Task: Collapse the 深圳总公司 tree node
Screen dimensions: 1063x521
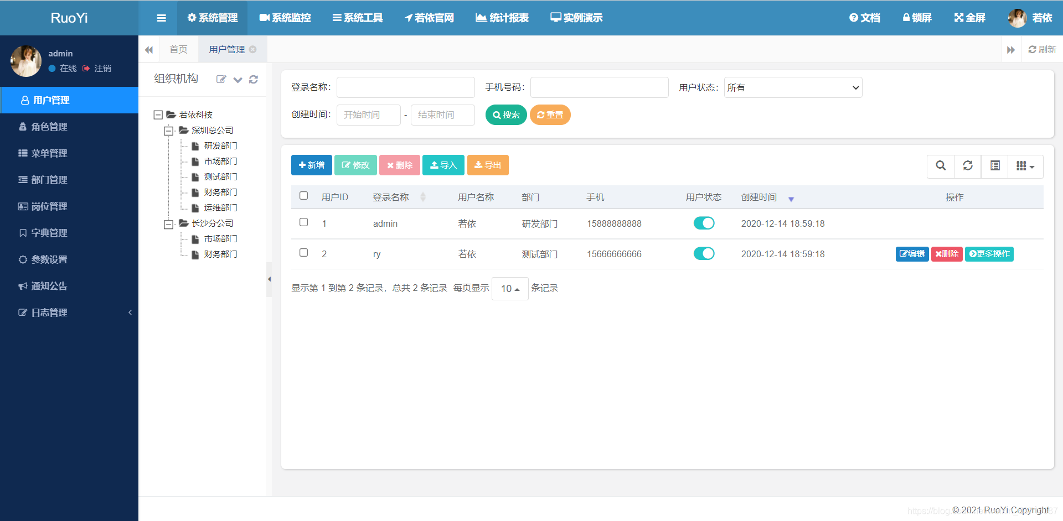Action: pos(168,131)
